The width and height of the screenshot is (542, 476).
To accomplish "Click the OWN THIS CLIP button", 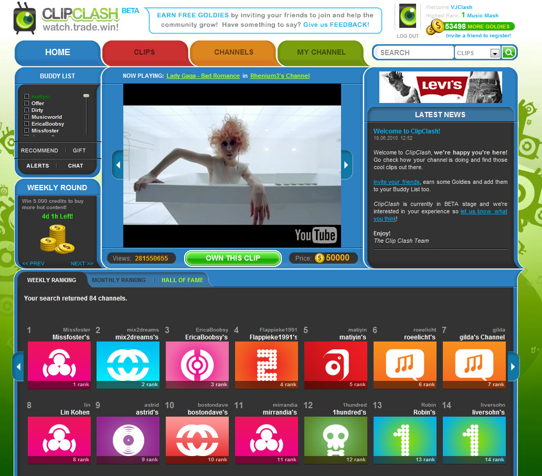I will point(232,258).
